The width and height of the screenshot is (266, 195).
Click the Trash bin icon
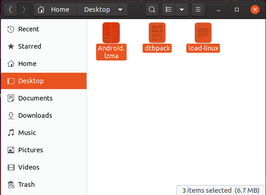point(11,185)
